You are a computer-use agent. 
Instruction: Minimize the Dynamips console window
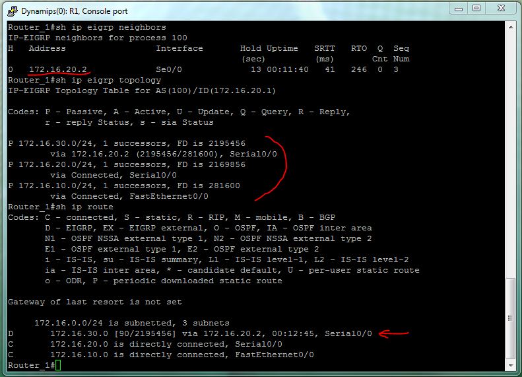pyautogui.click(x=459, y=9)
